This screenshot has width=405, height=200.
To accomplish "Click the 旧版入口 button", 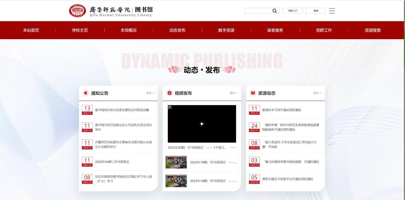I will click(x=292, y=11).
